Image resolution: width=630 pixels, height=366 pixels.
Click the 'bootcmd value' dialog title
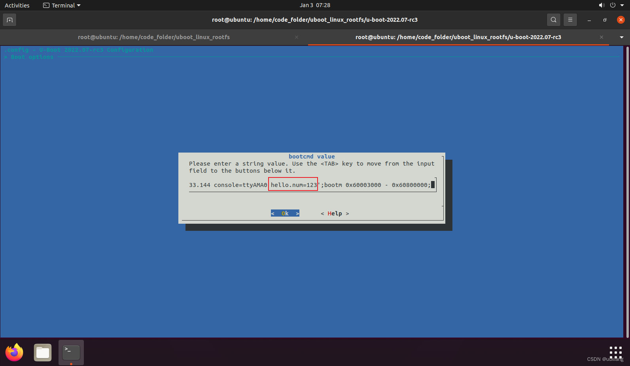312,157
